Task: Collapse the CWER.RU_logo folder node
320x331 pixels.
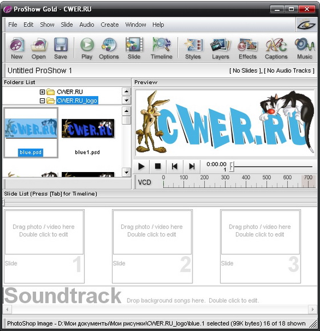Action: click(x=42, y=101)
